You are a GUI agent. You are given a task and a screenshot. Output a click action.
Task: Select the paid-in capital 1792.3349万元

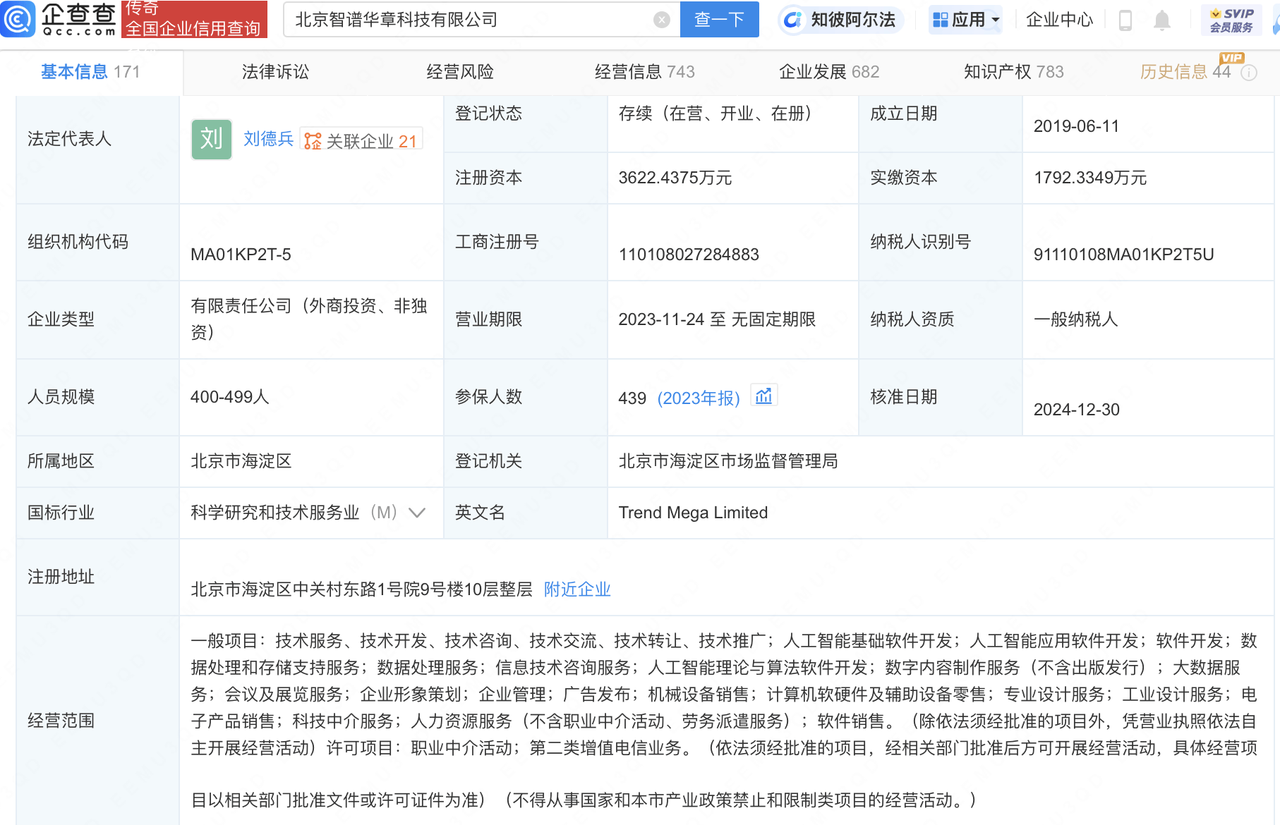[1090, 178]
